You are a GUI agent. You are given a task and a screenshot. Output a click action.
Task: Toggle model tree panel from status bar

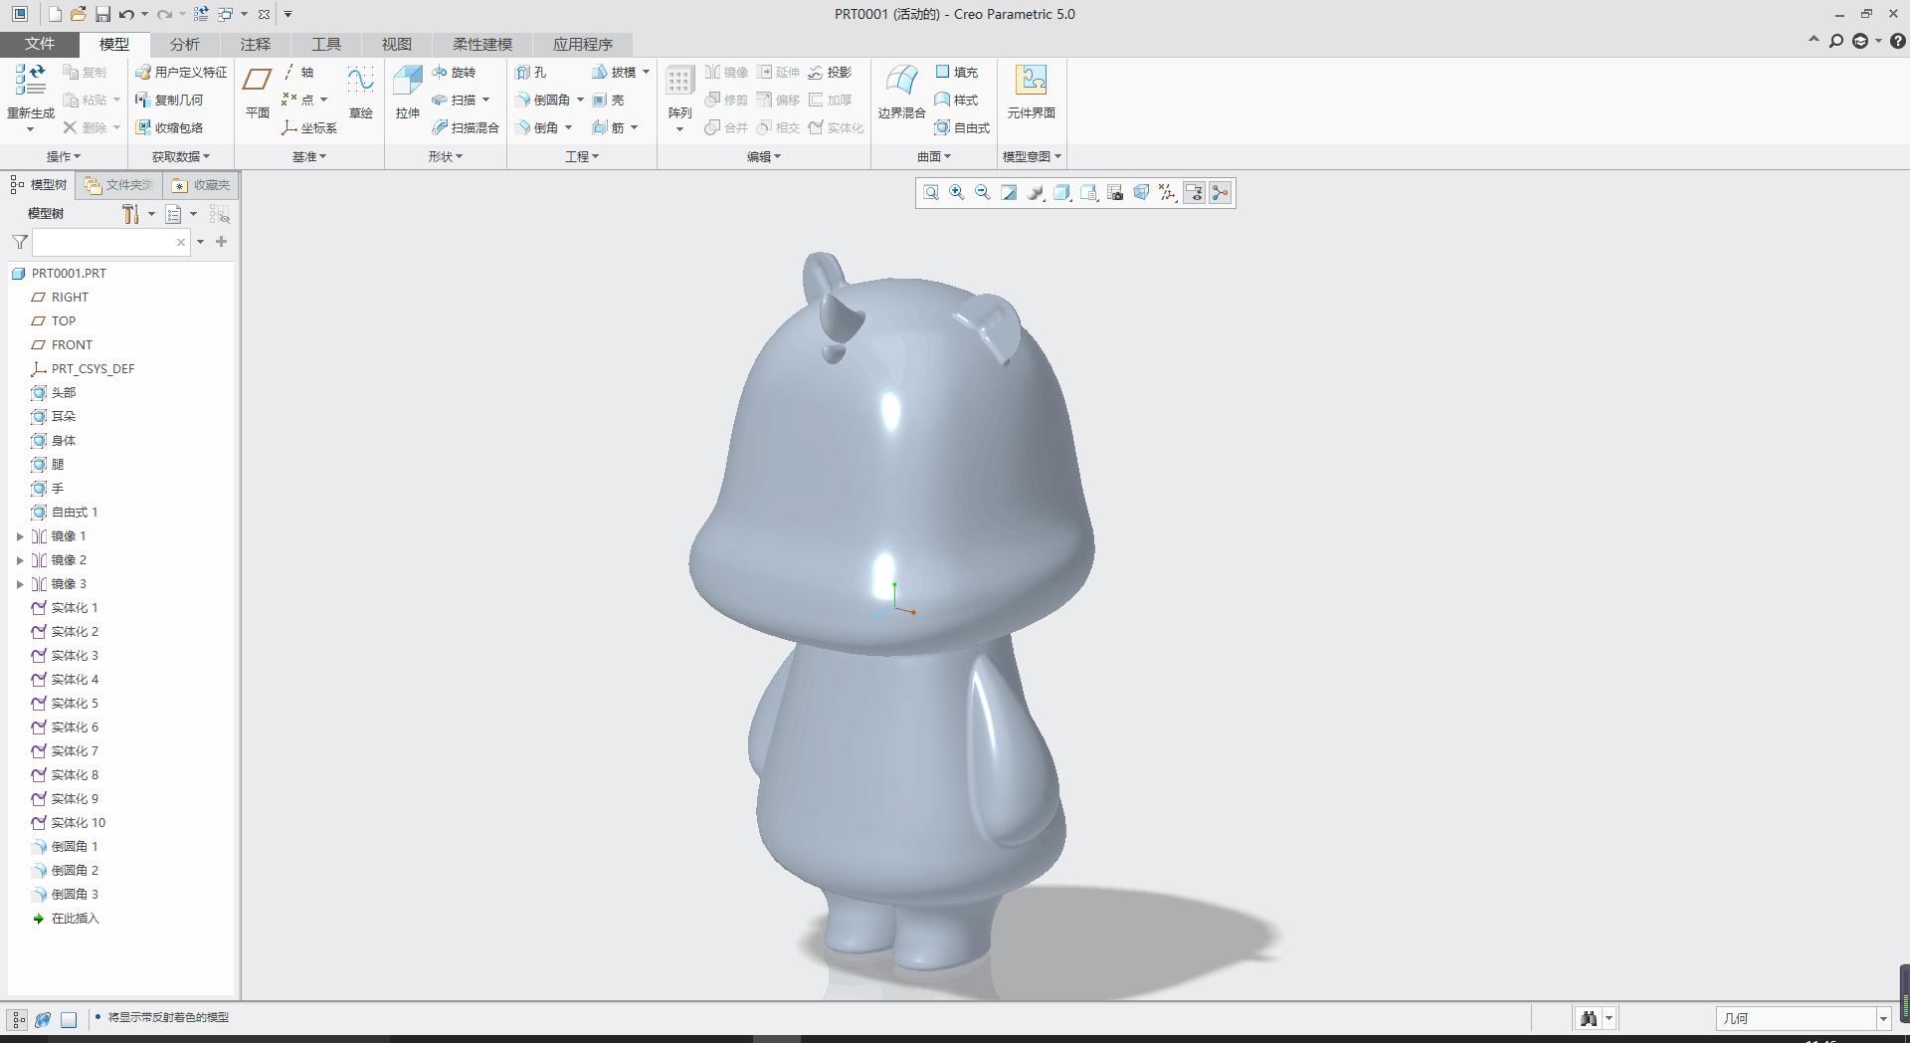click(18, 1019)
